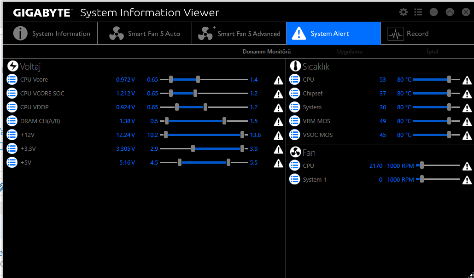Click the CPU Vcore list icon
474x278 pixels.
tap(12, 80)
